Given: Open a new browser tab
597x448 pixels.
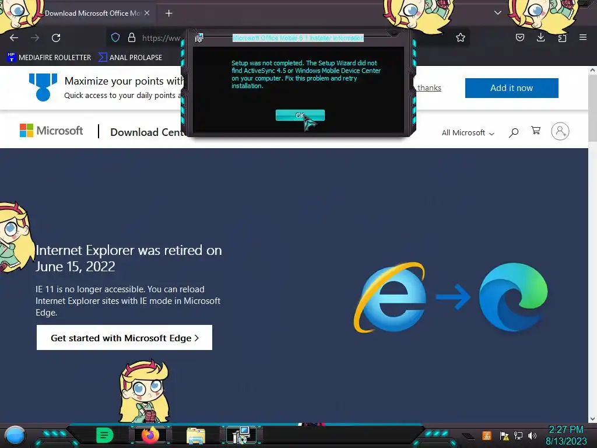Looking at the screenshot, I should [168, 13].
